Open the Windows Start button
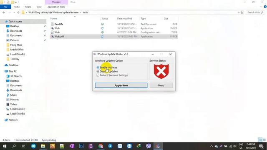The height and width of the screenshot is (150, 267). pos(5,146)
